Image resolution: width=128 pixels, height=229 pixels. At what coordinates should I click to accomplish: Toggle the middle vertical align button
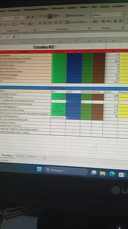[x=45, y=17]
